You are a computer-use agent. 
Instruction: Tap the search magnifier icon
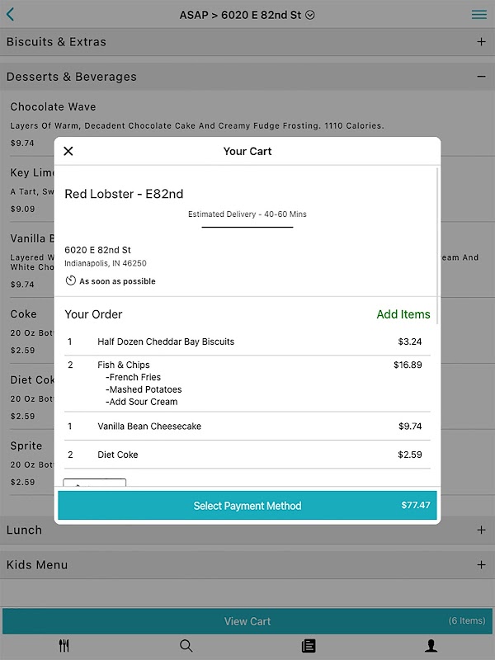[186, 646]
